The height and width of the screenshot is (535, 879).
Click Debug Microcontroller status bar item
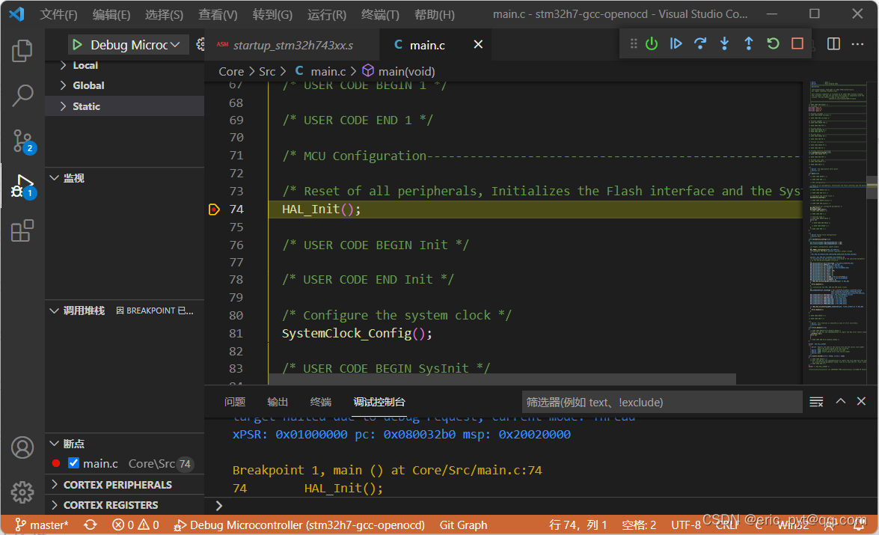pyautogui.click(x=300, y=525)
